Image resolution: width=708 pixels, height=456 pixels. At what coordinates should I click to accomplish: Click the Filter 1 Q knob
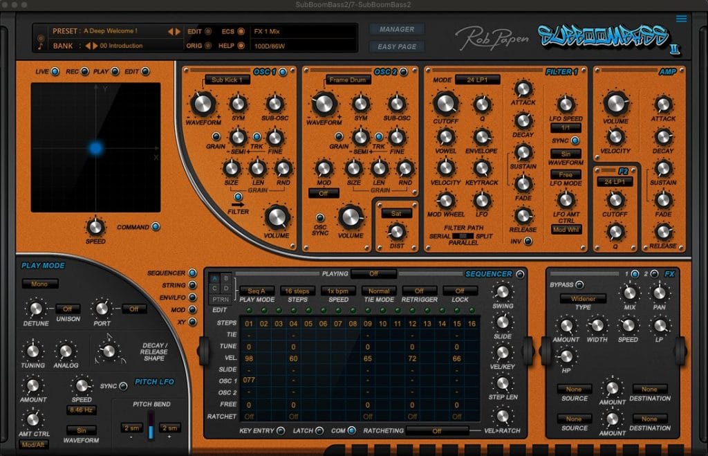pos(482,104)
